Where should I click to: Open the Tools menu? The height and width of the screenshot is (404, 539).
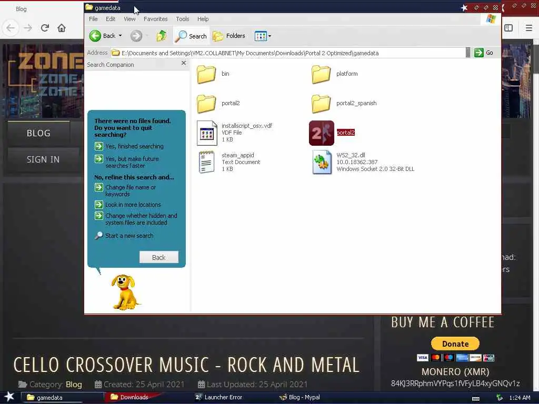(x=183, y=19)
